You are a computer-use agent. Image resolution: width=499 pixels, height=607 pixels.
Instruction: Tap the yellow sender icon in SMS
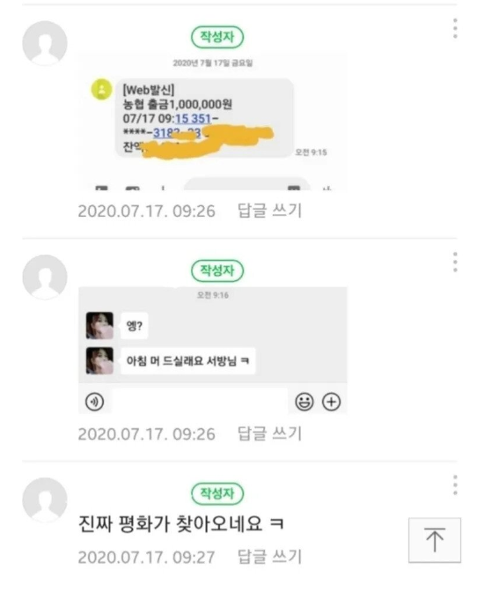[x=102, y=90]
